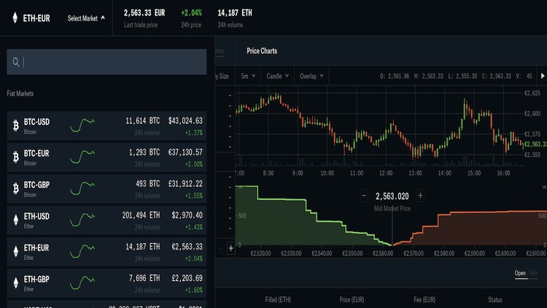Image resolution: width=547 pixels, height=308 pixels.
Task: Click the 2,563.33 EUR last trade price
Action: click(144, 13)
